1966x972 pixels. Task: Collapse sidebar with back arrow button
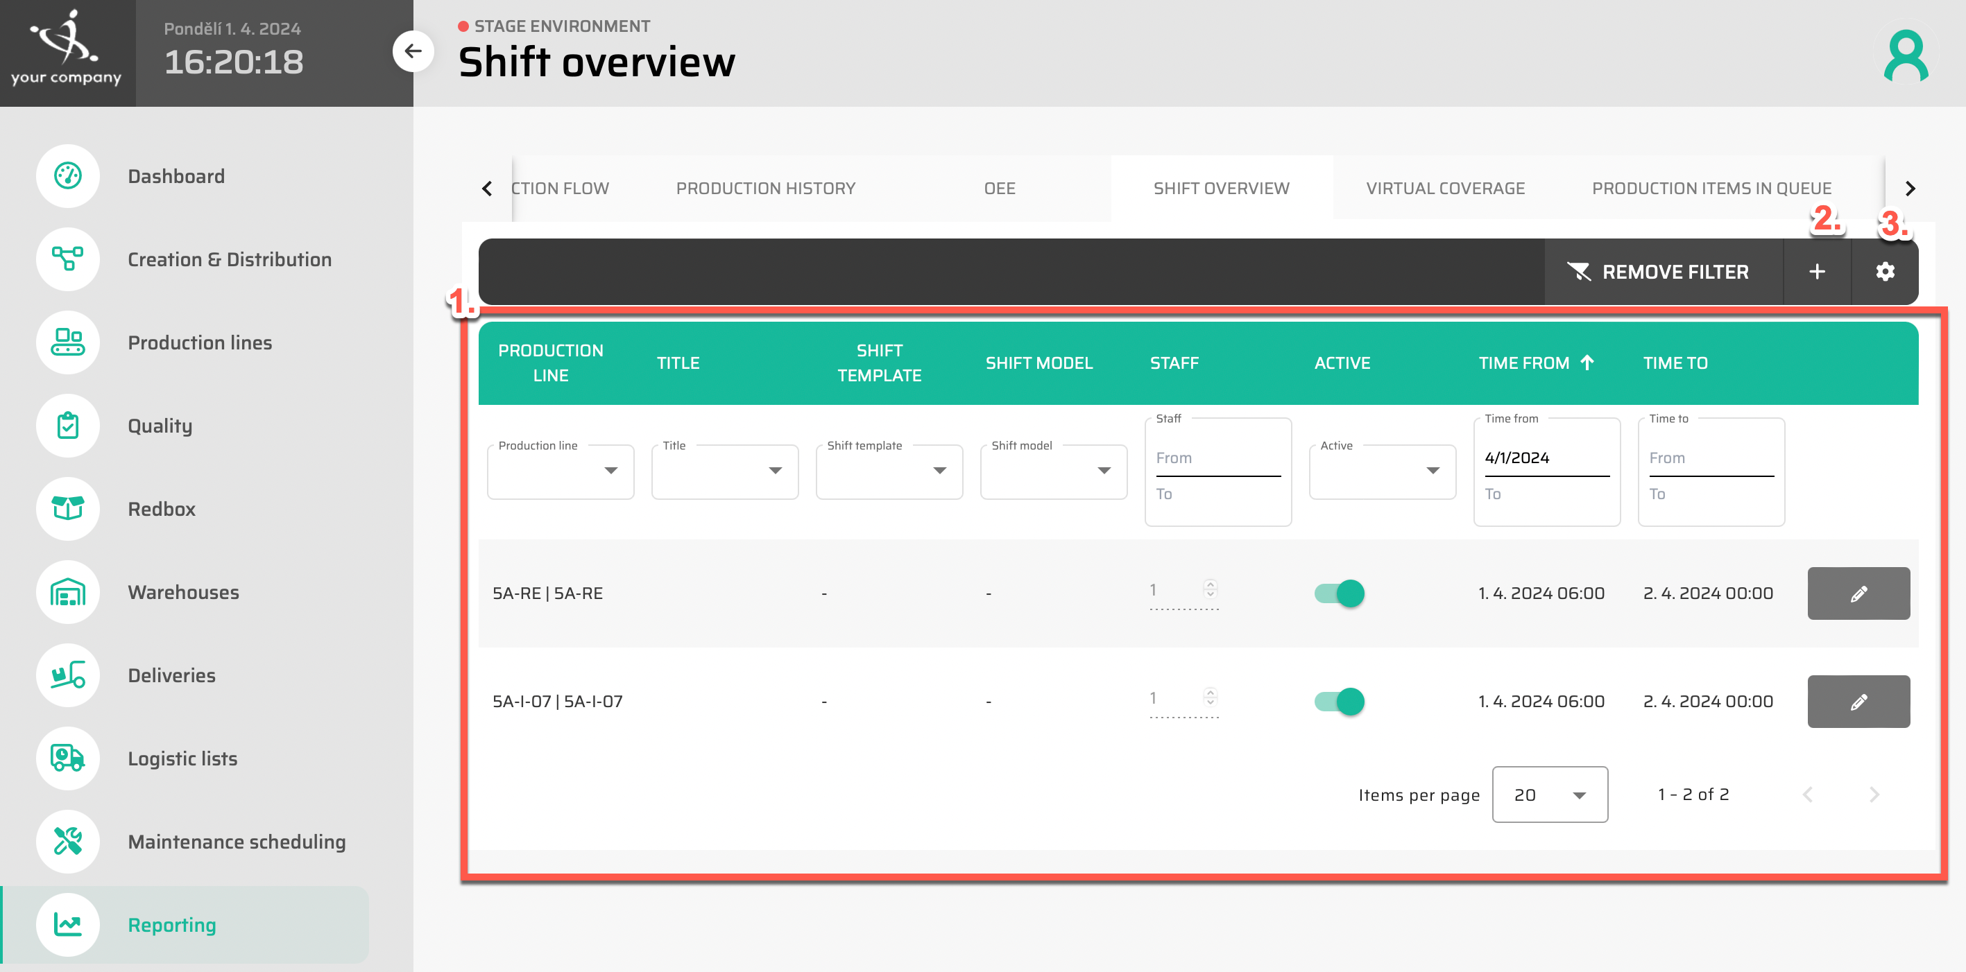pyautogui.click(x=413, y=51)
